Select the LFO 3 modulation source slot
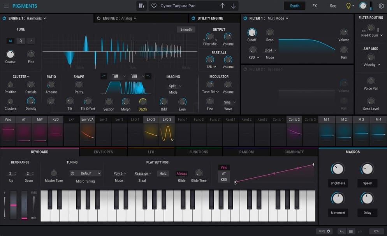This screenshot has width=387, height=236. click(167, 131)
